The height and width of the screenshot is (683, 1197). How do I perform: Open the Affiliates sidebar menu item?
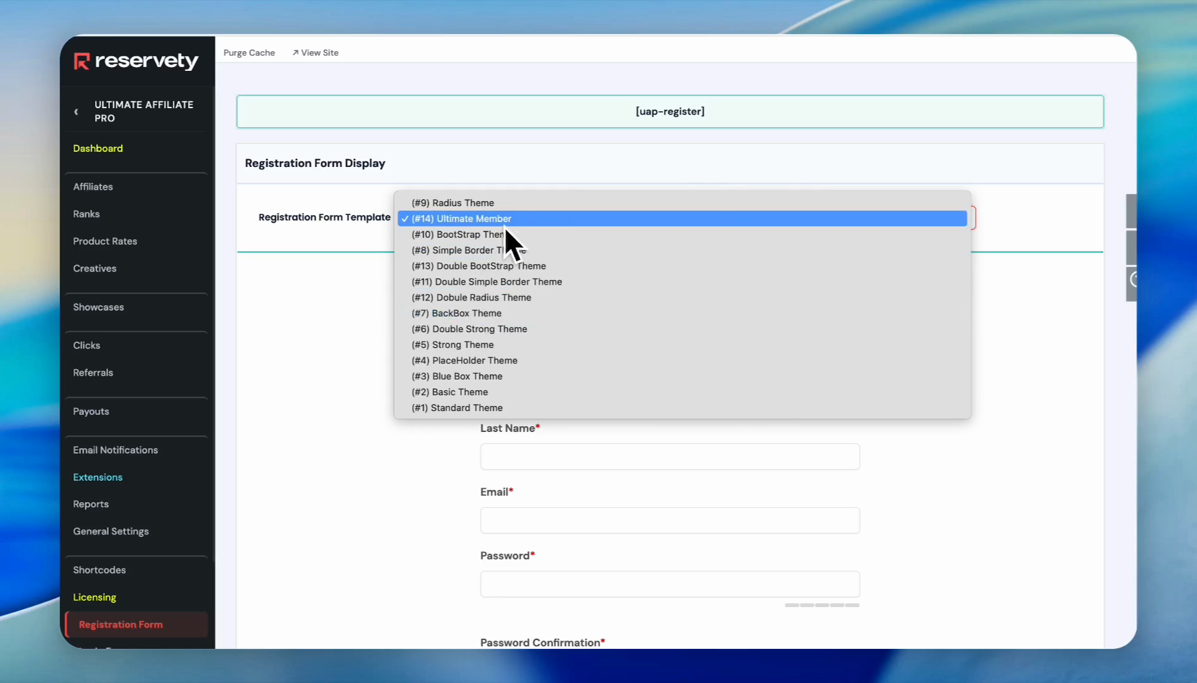tap(93, 187)
